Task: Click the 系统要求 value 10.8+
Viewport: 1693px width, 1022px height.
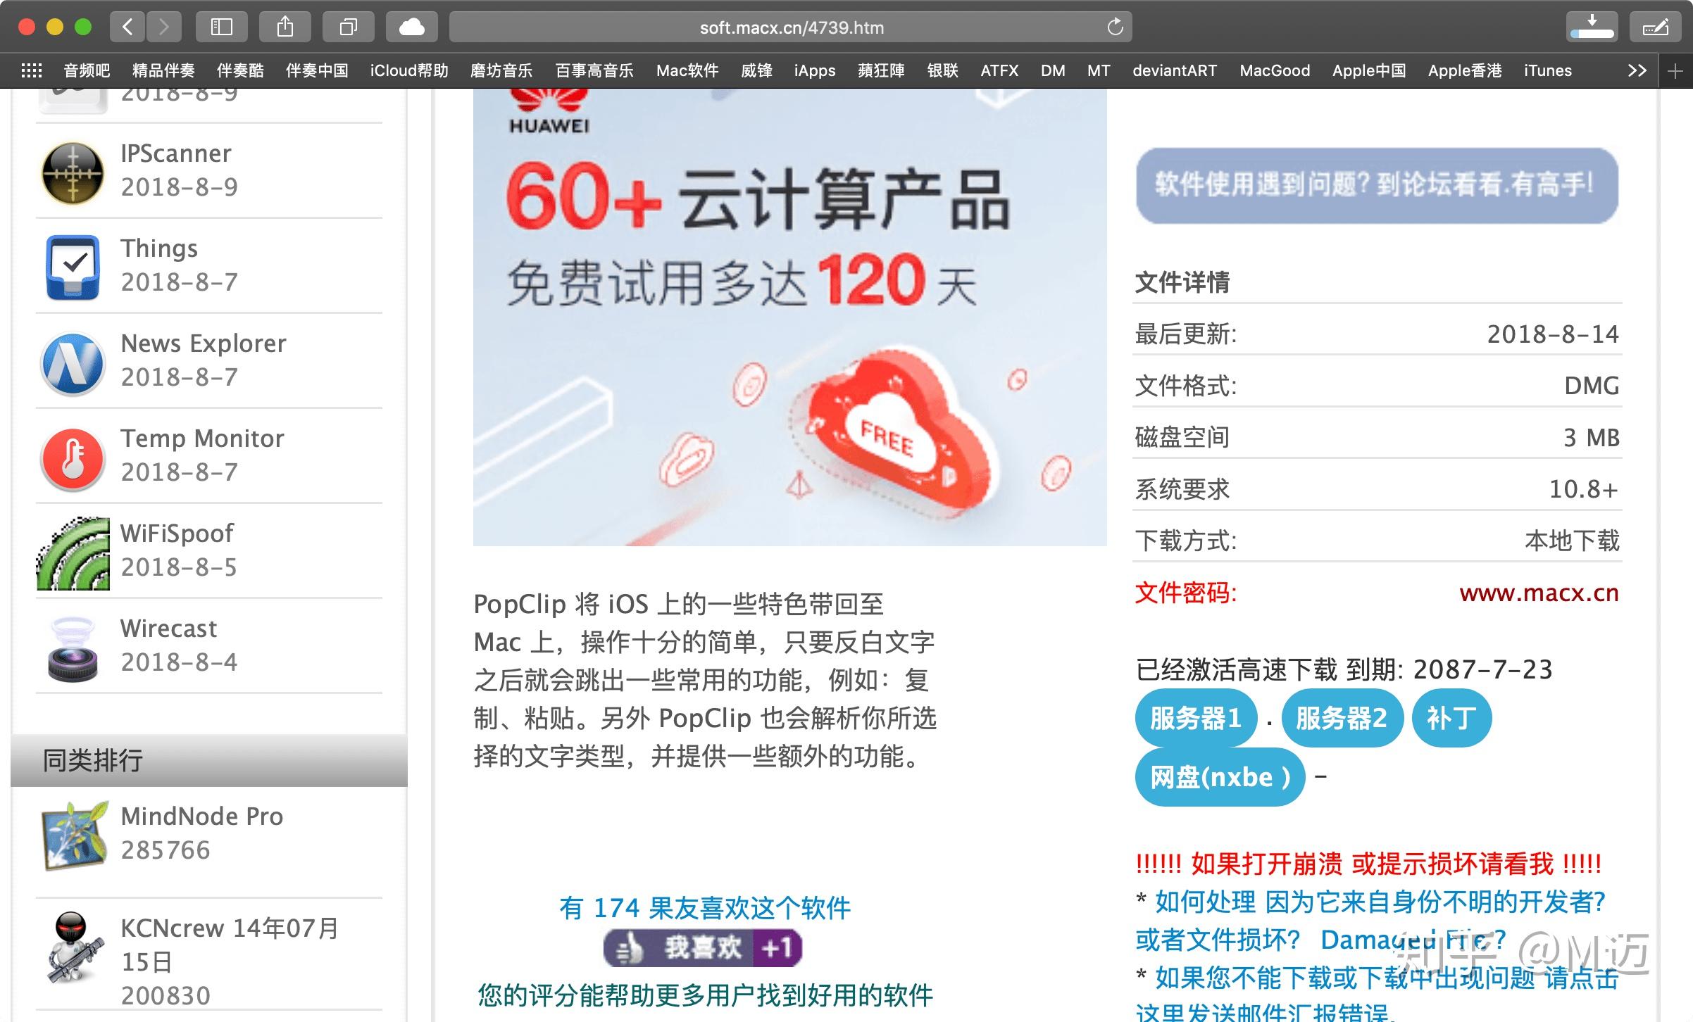Action: (1583, 489)
